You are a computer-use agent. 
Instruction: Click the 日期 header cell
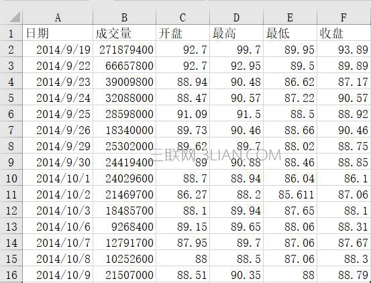(x=58, y=33)
